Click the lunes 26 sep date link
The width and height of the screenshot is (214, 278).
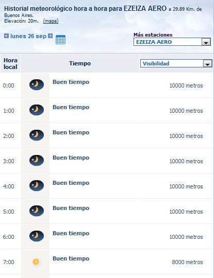point(28,36)
